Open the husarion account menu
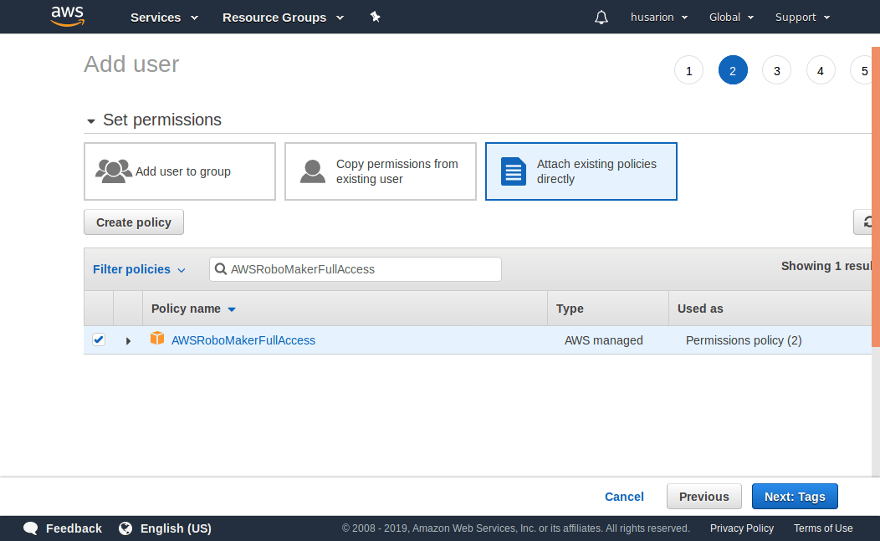The width and height of the screenshot is (880, 541). pyautogui.click(x=659, y=18)
